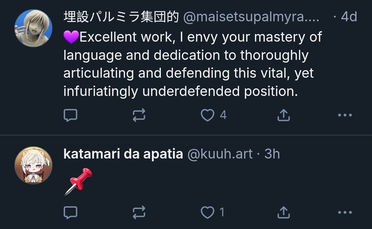Open the @maisetsupalmyra handle link

point(251,17)
